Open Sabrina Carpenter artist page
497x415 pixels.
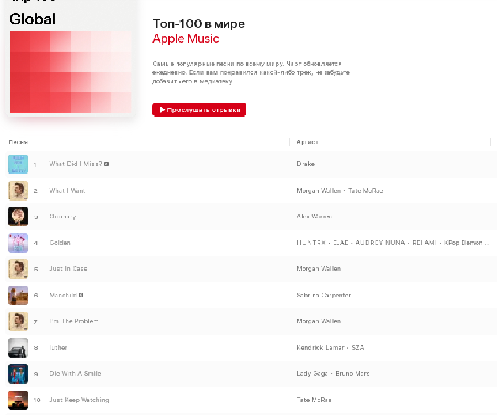324,295
